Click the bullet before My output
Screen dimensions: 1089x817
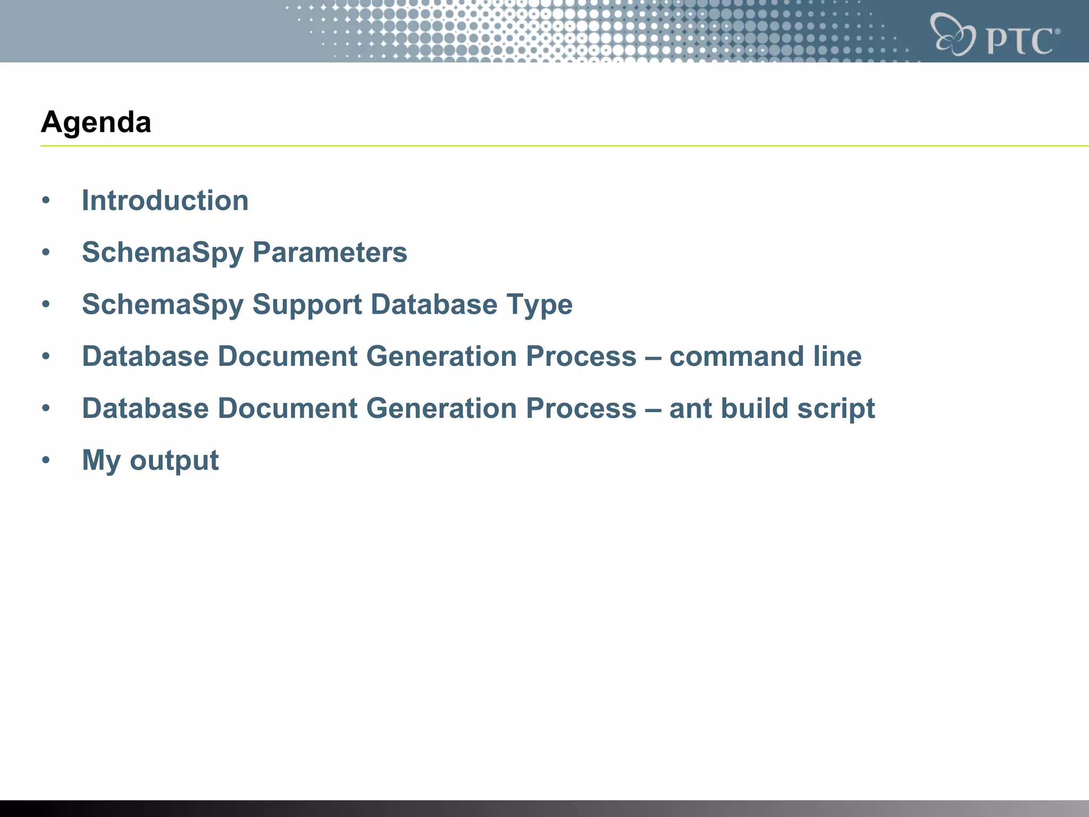46,461
